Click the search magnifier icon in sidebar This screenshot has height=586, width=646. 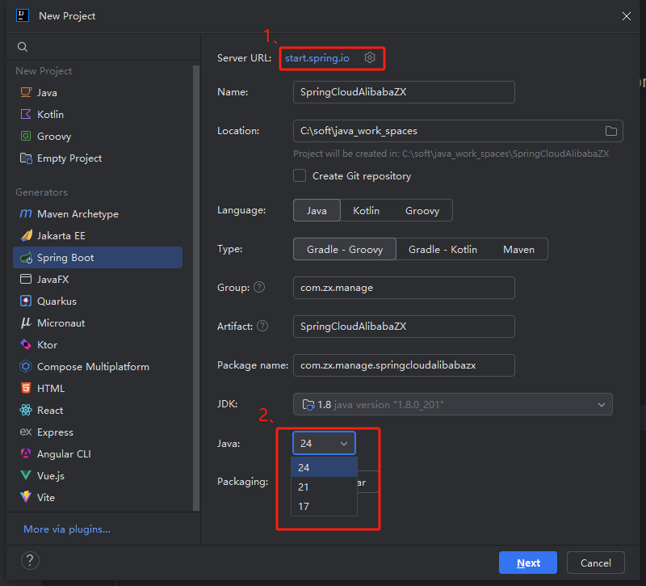23,47
